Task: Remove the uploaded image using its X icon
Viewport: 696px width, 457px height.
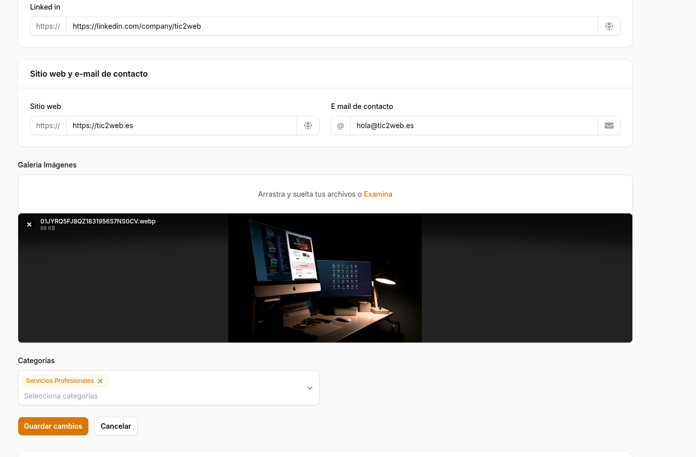Action: [29, 224]
